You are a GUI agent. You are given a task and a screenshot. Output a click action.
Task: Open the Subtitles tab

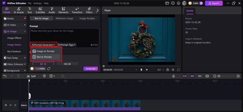pyautogui.click(x=40, y=10)
